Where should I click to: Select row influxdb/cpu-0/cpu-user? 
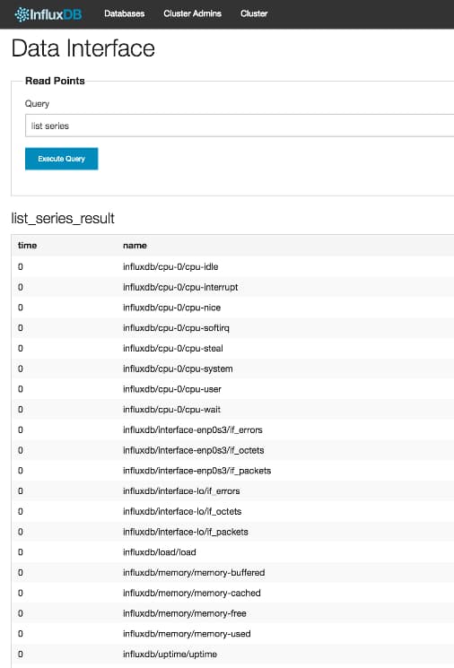click(232, 389)
